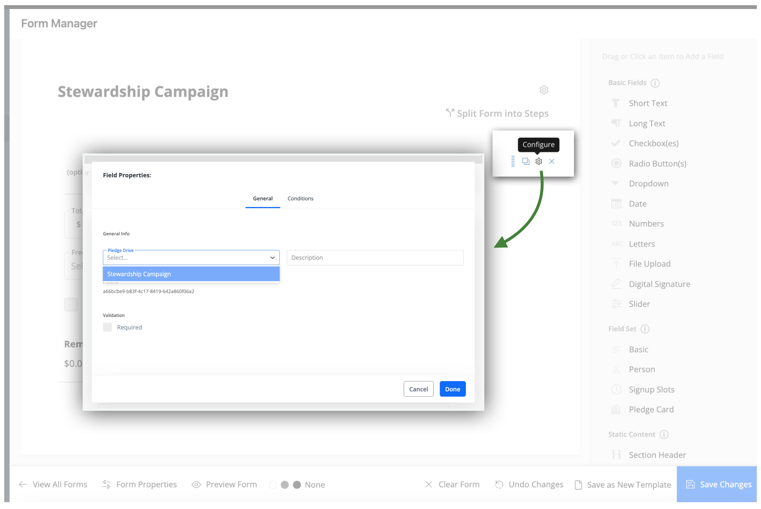
Task: Add a Signup Slots field set
Action: coord(651,390)
